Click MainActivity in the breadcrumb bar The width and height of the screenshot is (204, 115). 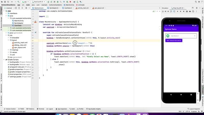69,5
